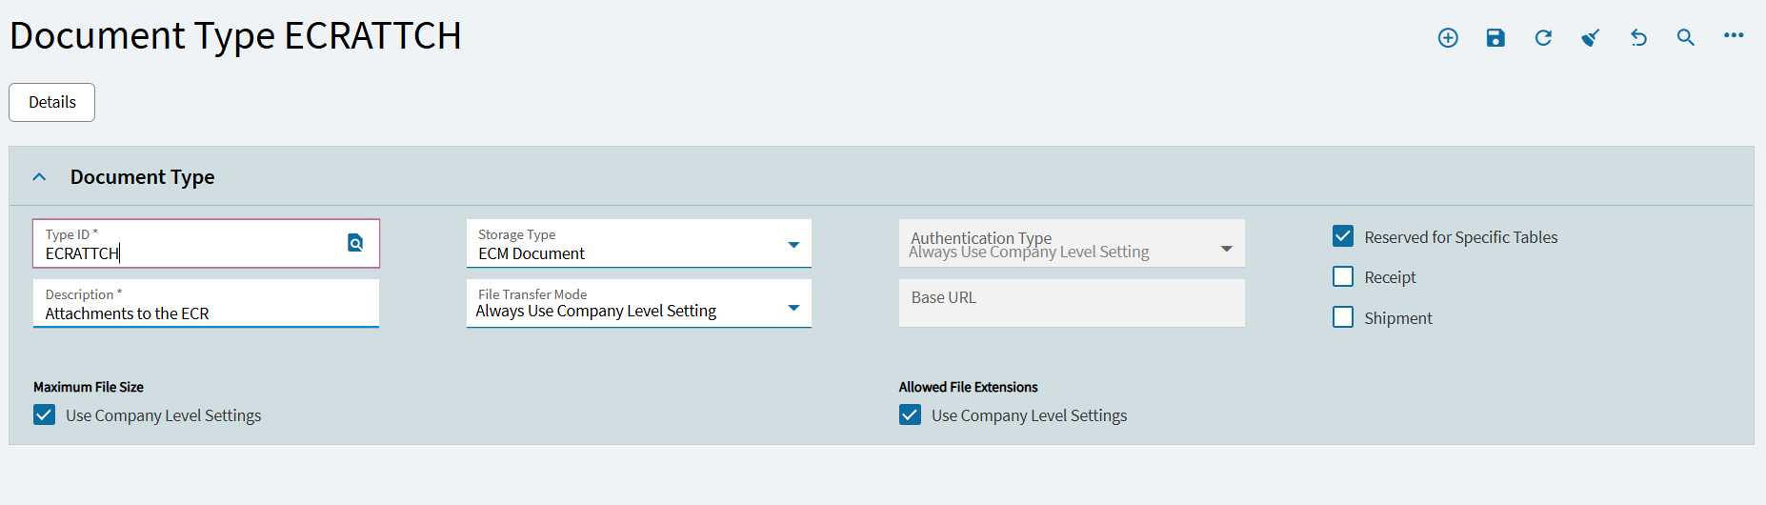Open the Authentication Type dropdown

pyautogui.click(x=1226, y=249)
